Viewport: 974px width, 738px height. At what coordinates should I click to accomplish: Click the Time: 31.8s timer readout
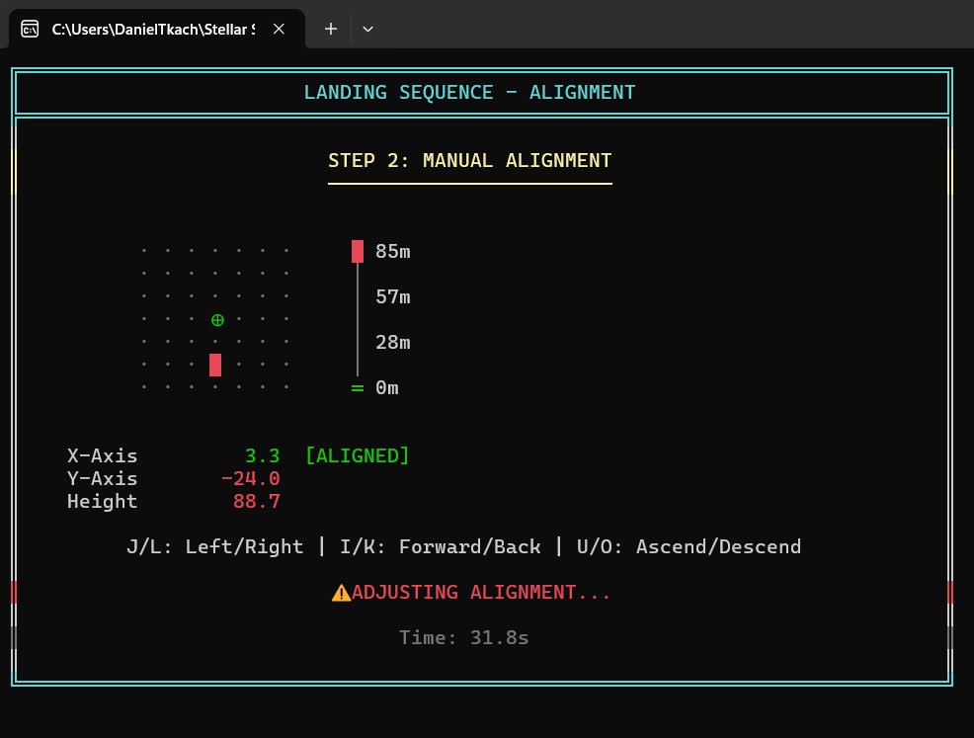pos(463,637)
